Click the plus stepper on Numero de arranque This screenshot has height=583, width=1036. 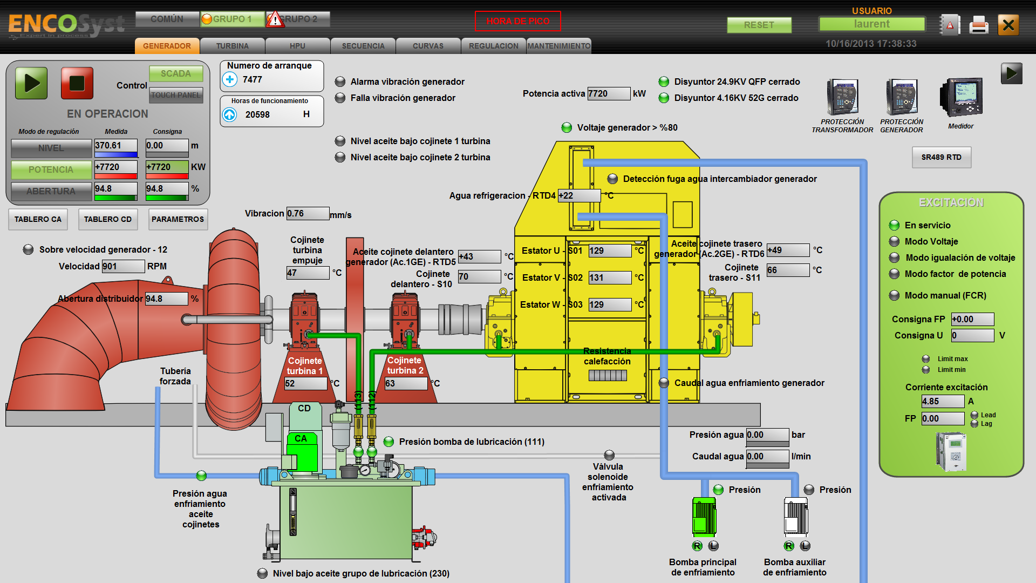230,79
